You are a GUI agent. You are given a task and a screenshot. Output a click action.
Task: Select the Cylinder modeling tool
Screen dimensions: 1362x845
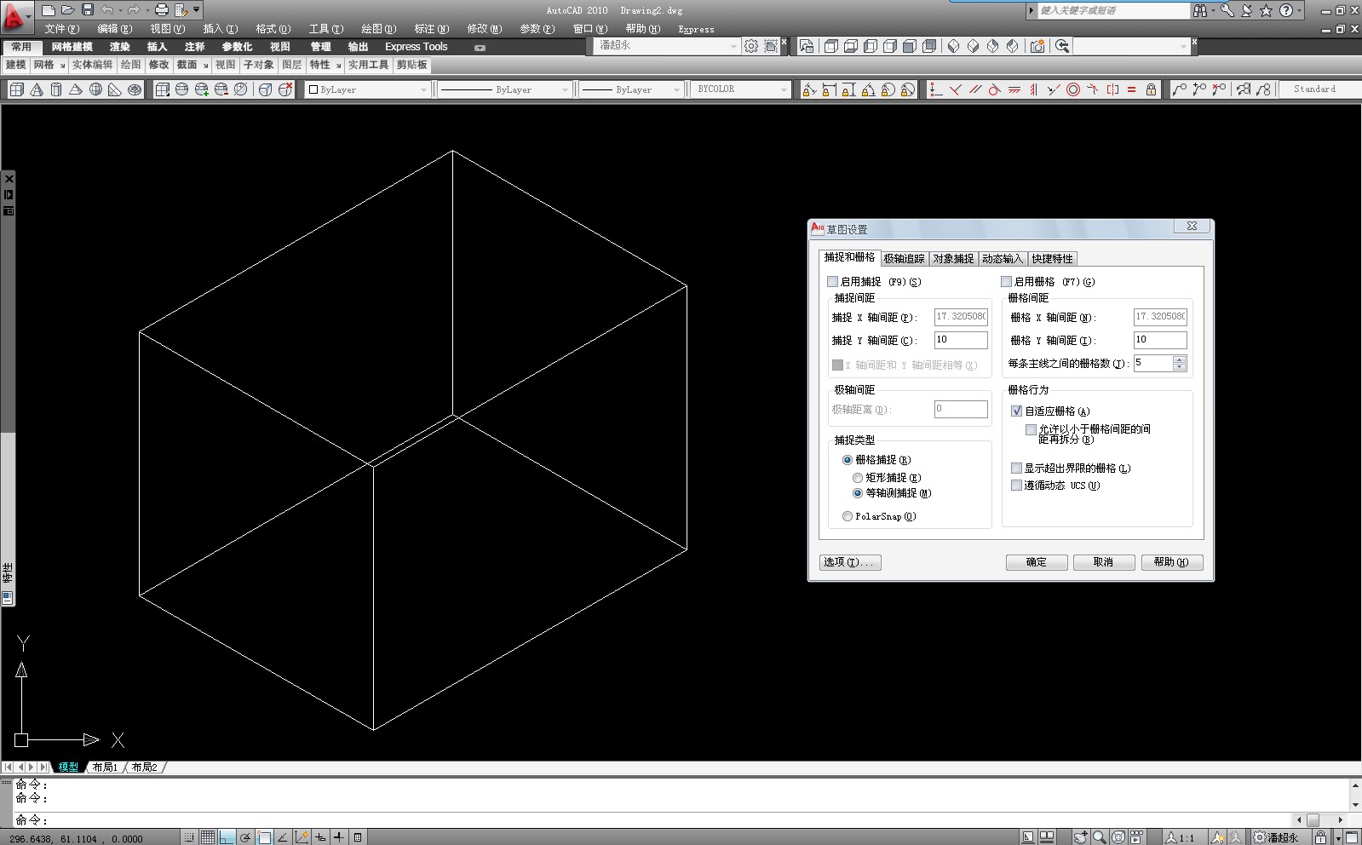(56, 89)
